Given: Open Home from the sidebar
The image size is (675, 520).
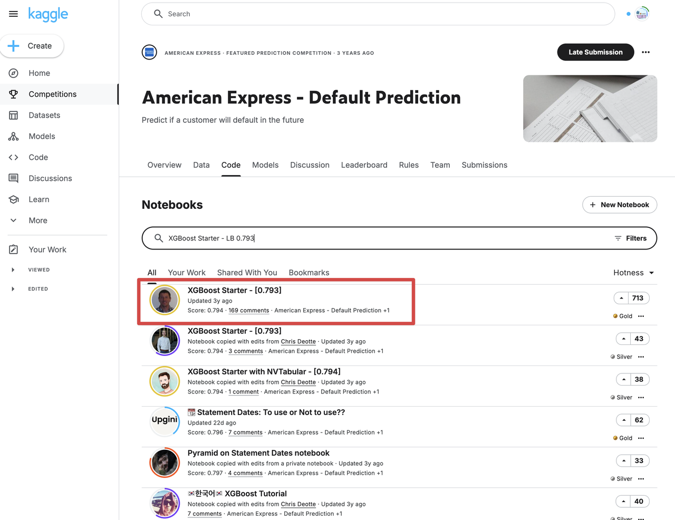Looking at the screenshot, I should point(39,73).
